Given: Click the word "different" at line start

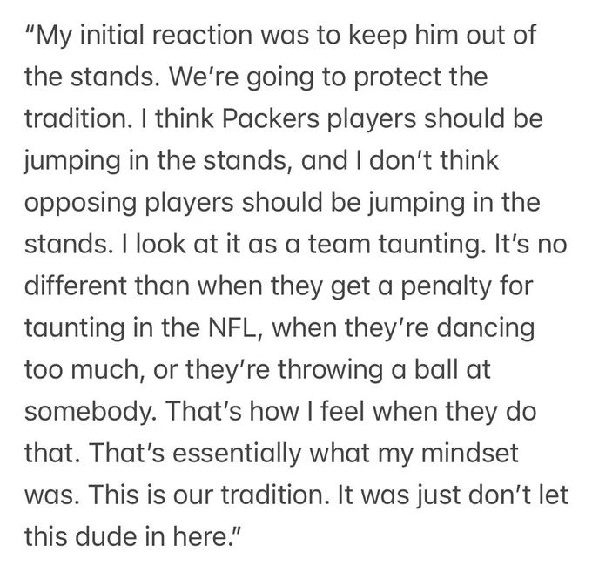Looking at the screenshot, I should (76, 286).
